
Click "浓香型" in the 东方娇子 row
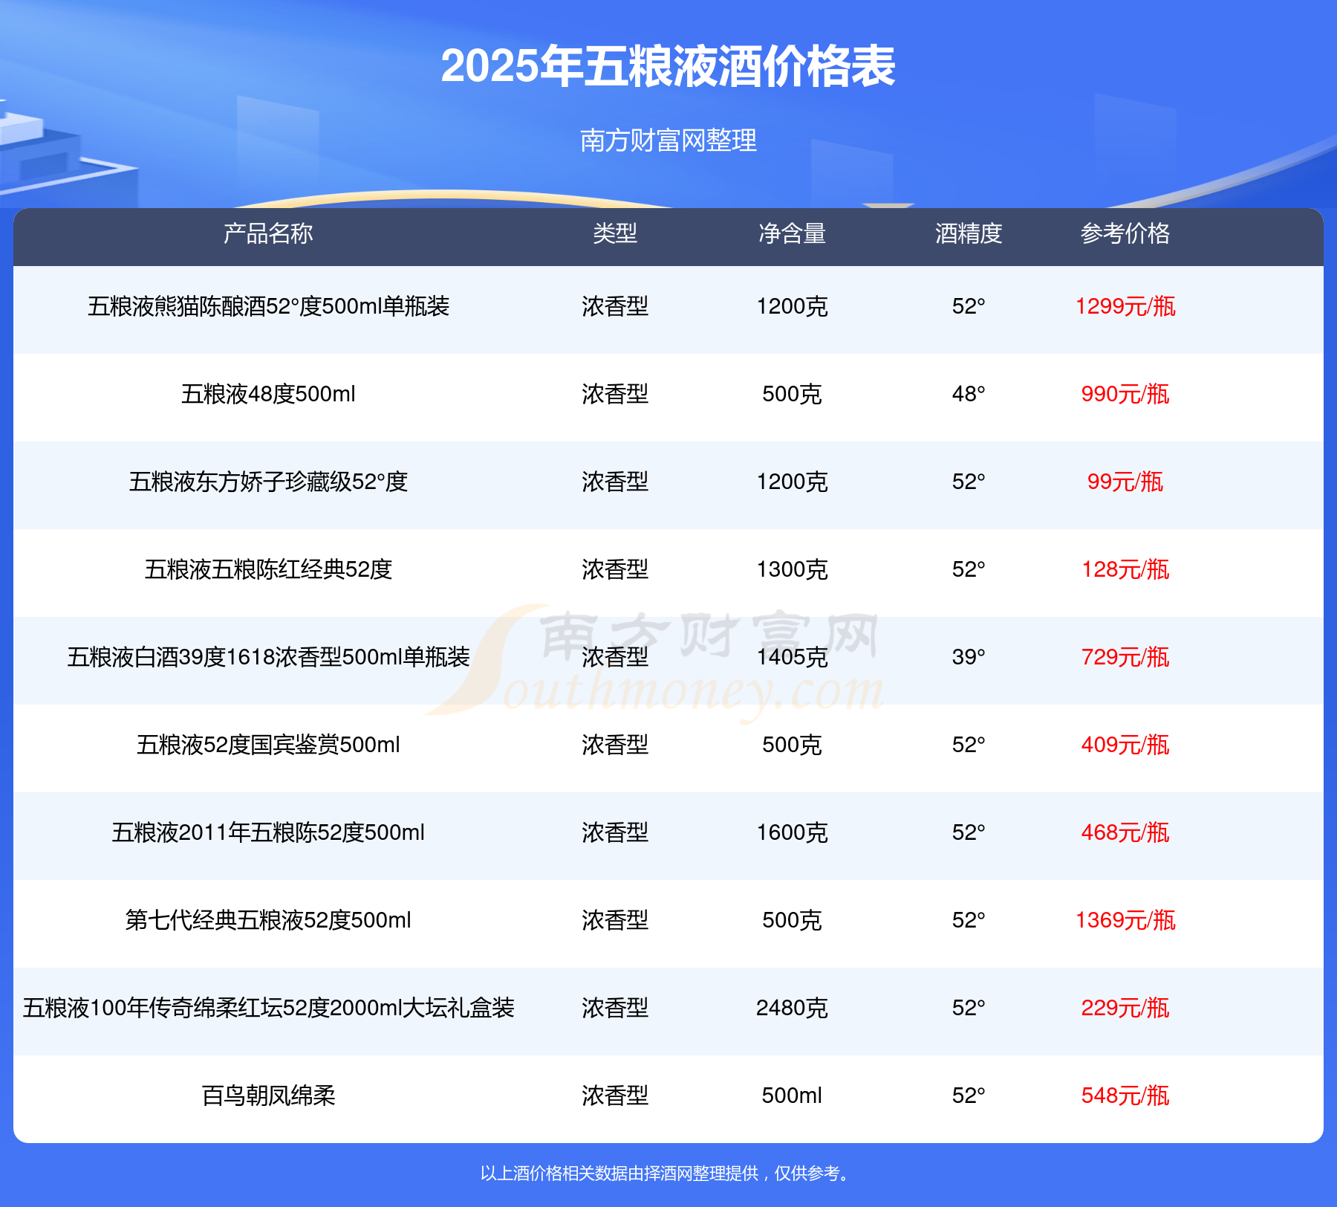(x=615, y=482)
